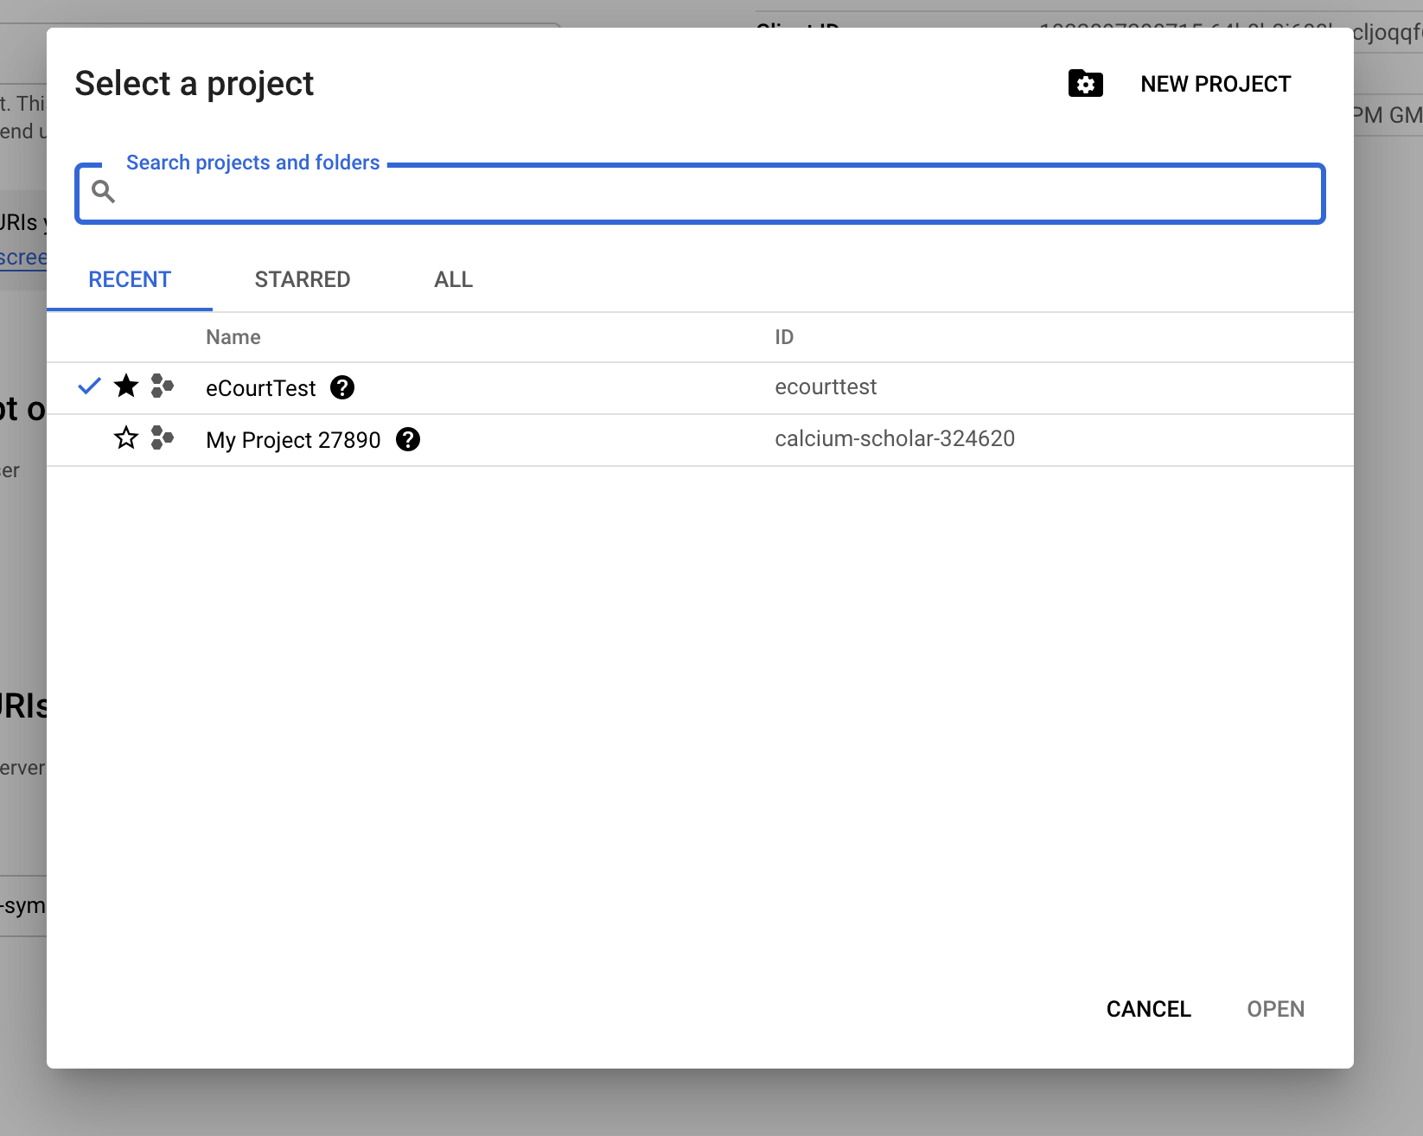
Task: Open the help tooltip for My Project 27890
Action: tap(408, 439)
